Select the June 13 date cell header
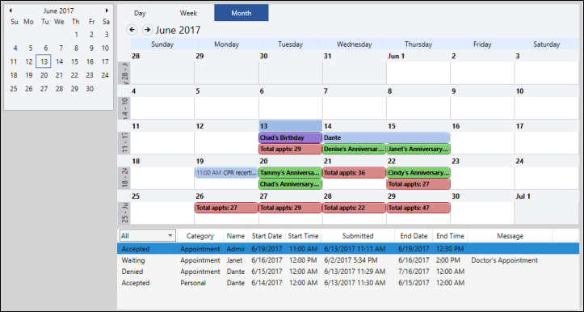The image size is (584, 312). (x=290, y=126)
